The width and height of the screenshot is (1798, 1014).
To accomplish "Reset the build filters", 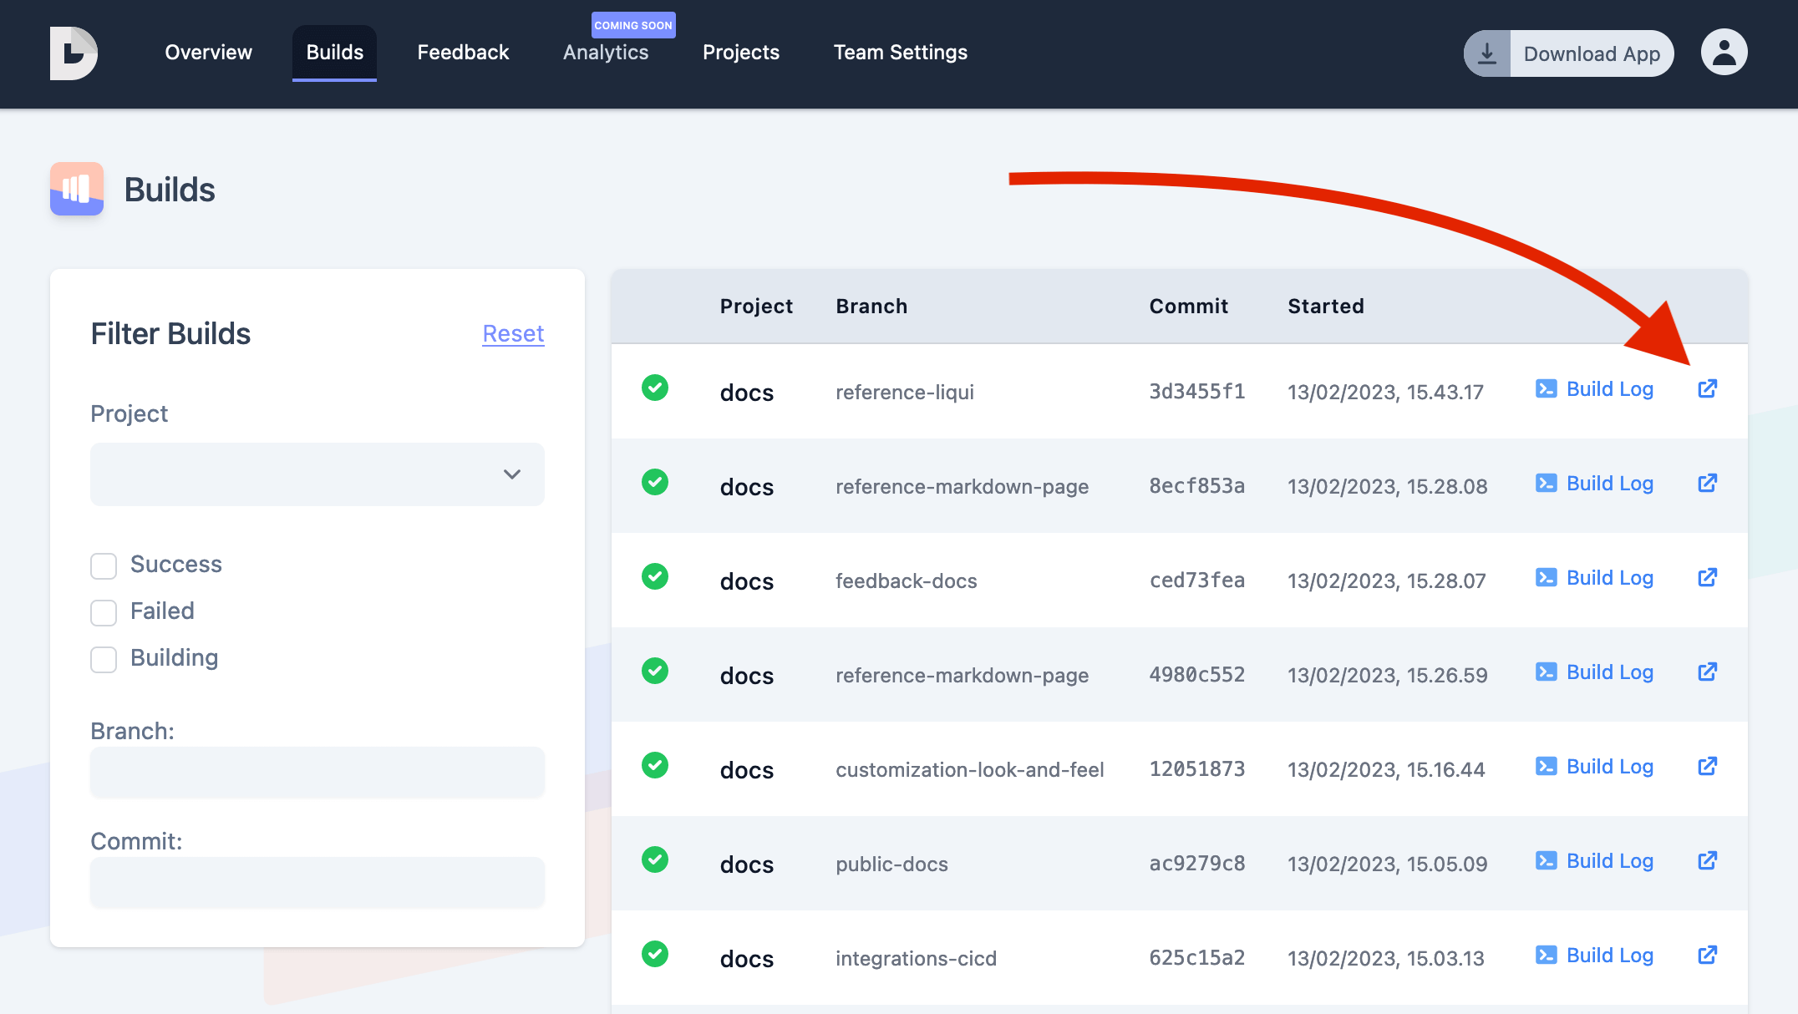I will click(x=513, y=333).
